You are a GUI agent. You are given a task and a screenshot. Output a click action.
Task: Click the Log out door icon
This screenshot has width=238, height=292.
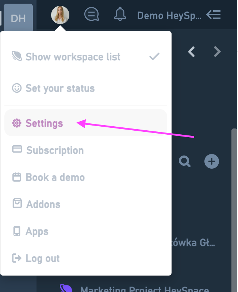[17, 258]
